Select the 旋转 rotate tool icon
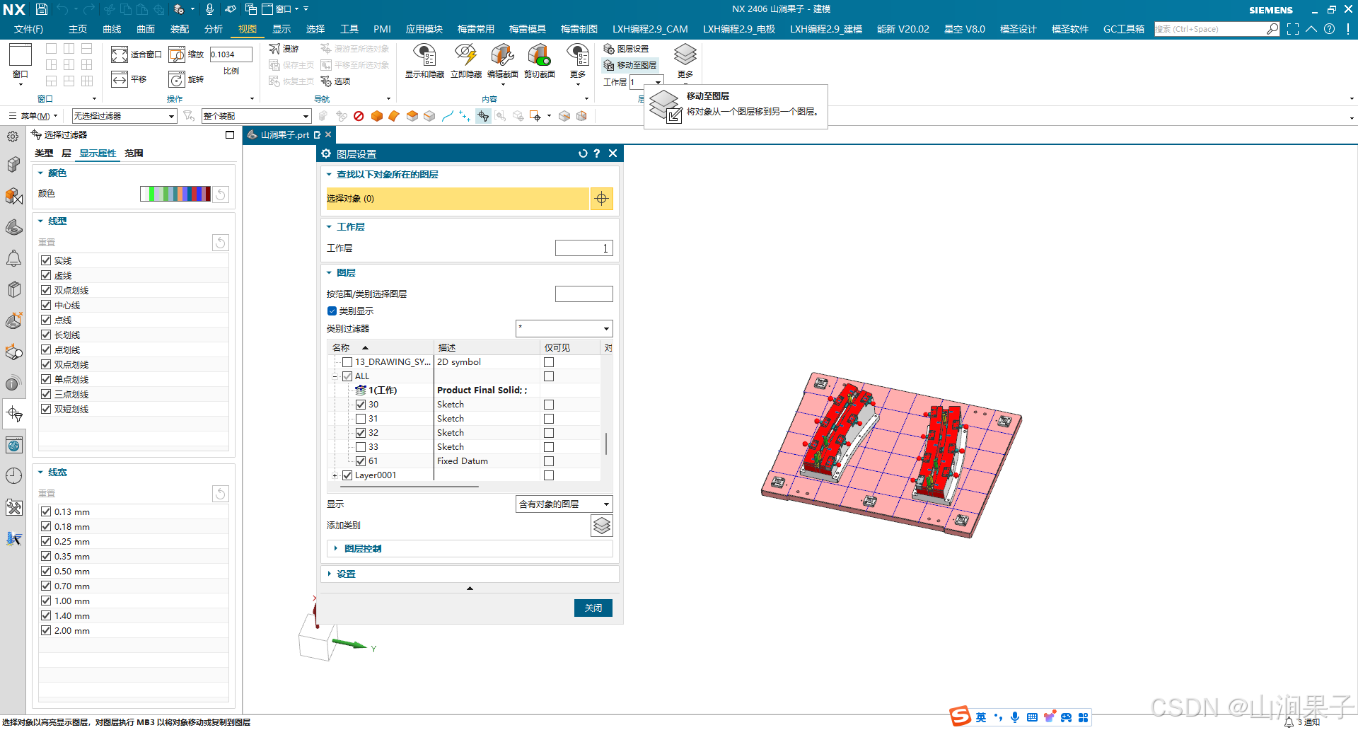Screen dimensions: 1358x730 point(177,79)
